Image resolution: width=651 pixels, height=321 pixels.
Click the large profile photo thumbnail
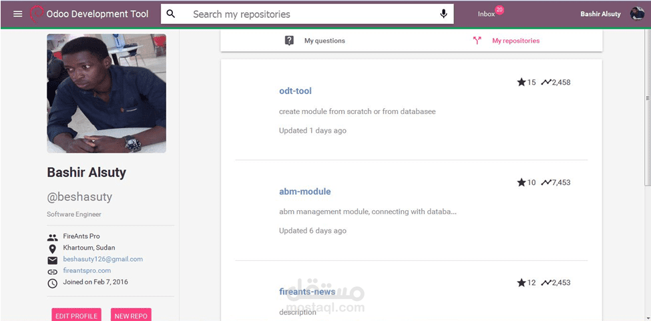click(106, 93)
